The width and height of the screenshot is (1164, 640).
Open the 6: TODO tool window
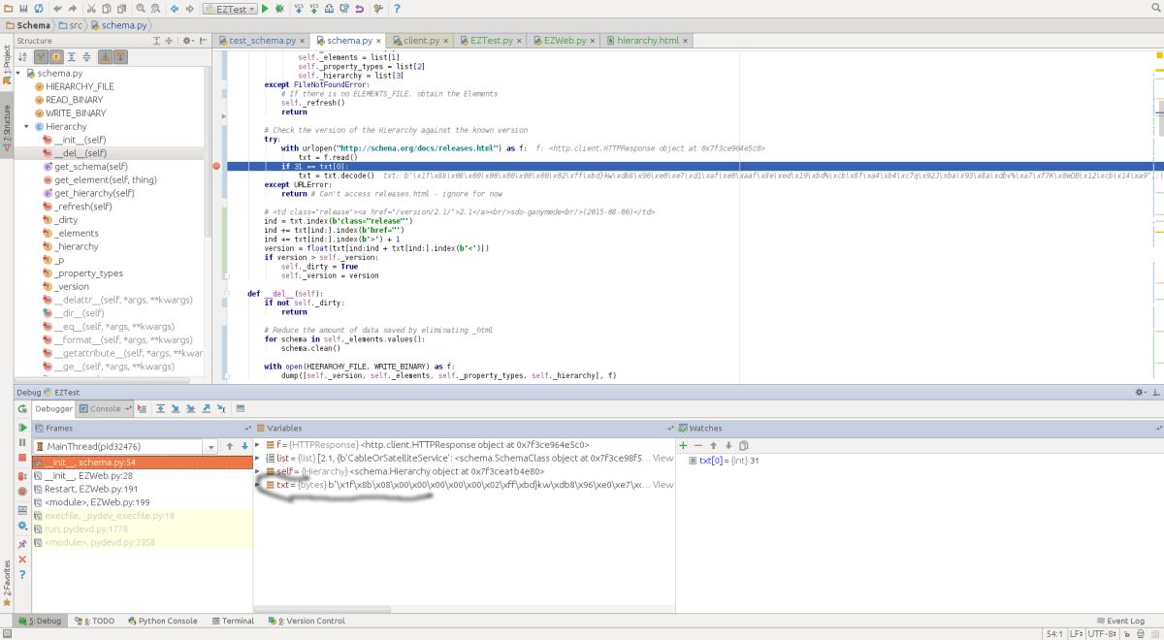pyautogui.click(x=93, y=621)
